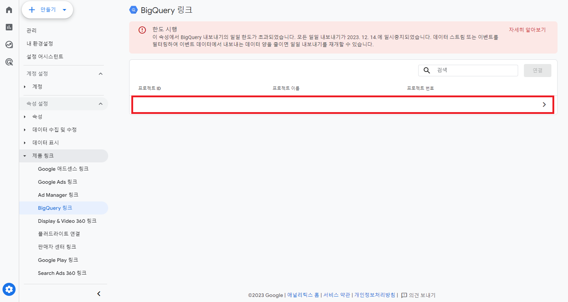The image size is (568, 302).
Task: Click the BigQuery logo icon beside title
Action: (133, 10)
